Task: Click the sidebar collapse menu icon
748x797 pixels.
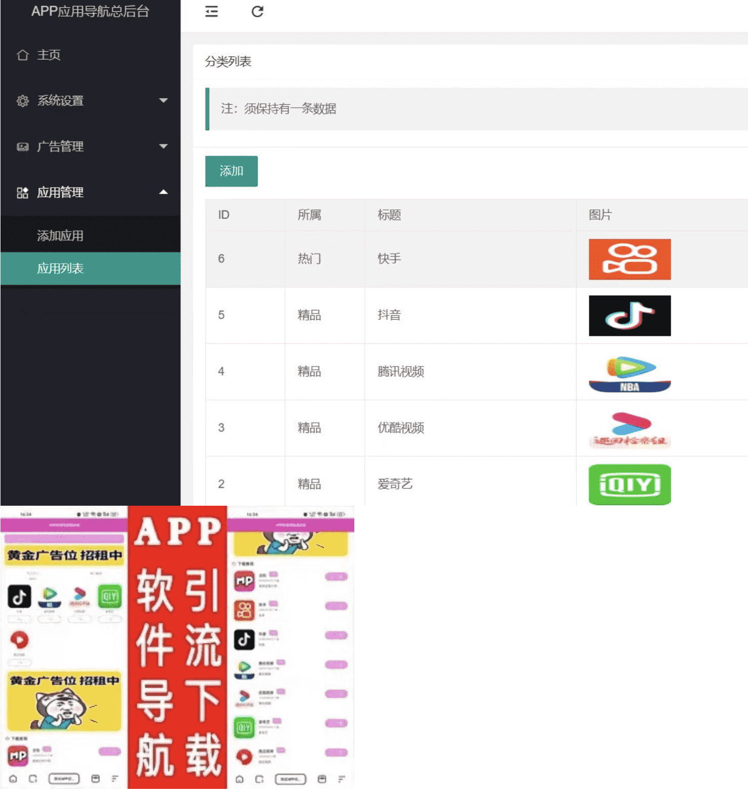Action: [x=211, y=11]
